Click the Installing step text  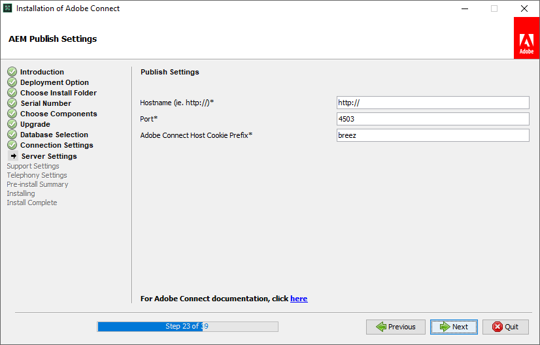pyautogui.click(x=21, y=193)
